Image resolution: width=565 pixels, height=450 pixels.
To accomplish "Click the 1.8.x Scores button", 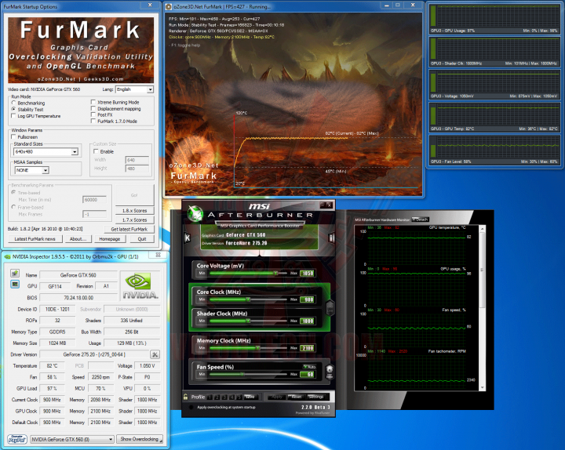I will pos(134,211).
